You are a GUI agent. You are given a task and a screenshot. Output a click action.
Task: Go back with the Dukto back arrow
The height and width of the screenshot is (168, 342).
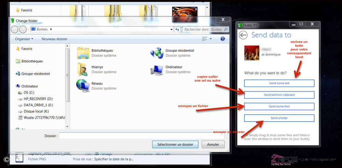[x=243, y=35]
